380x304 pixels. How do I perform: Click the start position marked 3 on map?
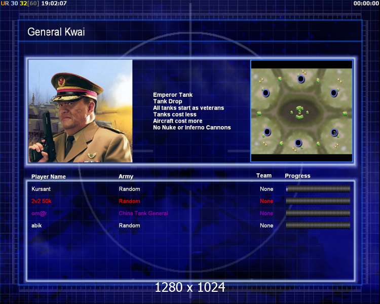pyautogui.click(x=334, y=133)
